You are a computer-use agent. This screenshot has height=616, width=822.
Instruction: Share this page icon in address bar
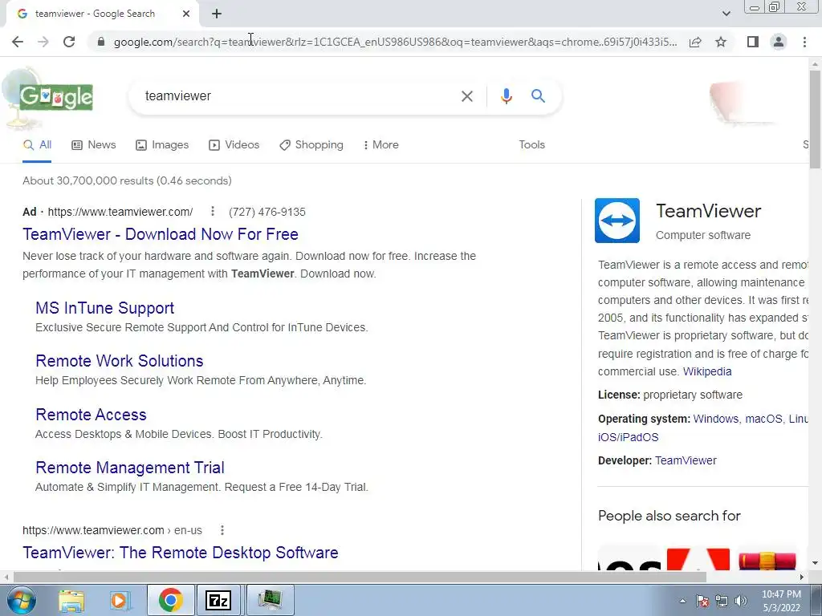(x=695, y=42)
